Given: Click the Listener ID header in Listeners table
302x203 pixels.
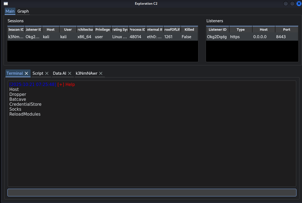Looking at the screenshot, I should pos(217,30).
